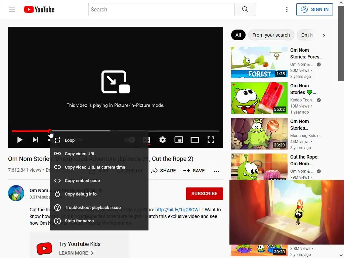Image resolution: width=344 pixels, height=258 pixels.
Task: Click the video title text below player
Action: (x=101, y=159)
